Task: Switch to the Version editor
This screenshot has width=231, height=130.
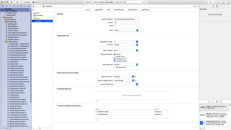Action: [214, 2]
